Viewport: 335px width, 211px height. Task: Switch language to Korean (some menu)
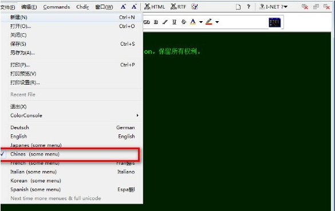[72, 181]
